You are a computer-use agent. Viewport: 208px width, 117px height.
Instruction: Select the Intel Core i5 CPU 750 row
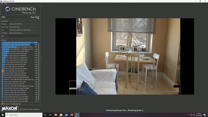coord(19,84)
